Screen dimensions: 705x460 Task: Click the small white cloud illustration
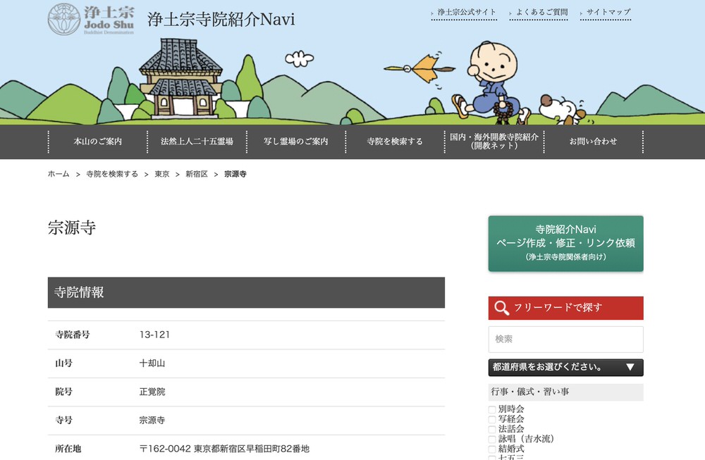click(x=299, y=58)
